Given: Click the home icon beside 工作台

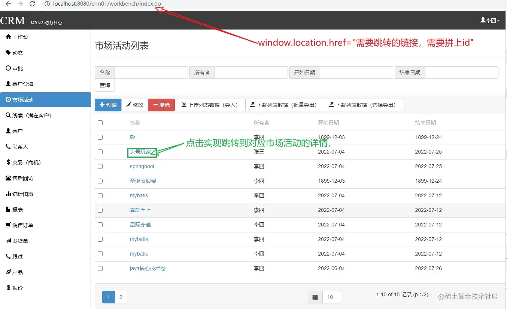Looking at the screenshot, I should [x=8, y=37].
